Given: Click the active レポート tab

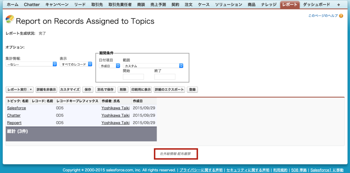Looking at the screenshot, I should [x=290, y=5].
